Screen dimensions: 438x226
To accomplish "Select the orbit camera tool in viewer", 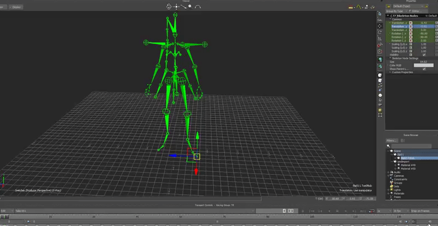I will pyautogui.click(x=169, y=7).
